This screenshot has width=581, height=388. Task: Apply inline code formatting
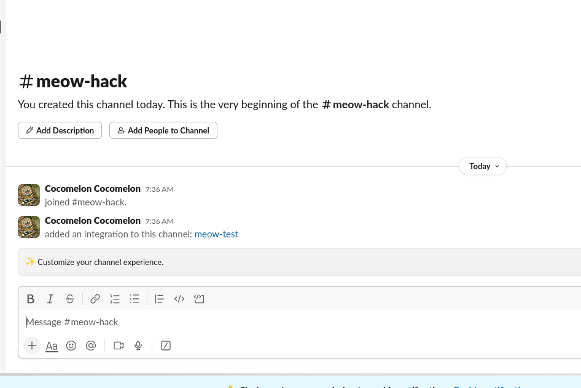click(179, 299)
